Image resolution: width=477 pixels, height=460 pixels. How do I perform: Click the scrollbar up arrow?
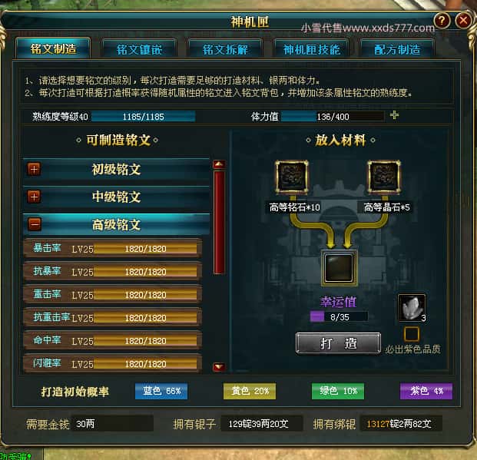(x=220, y=164)
